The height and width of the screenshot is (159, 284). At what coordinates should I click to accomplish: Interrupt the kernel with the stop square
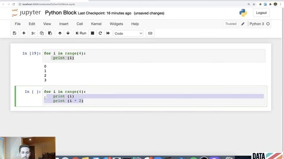[92, 33]
